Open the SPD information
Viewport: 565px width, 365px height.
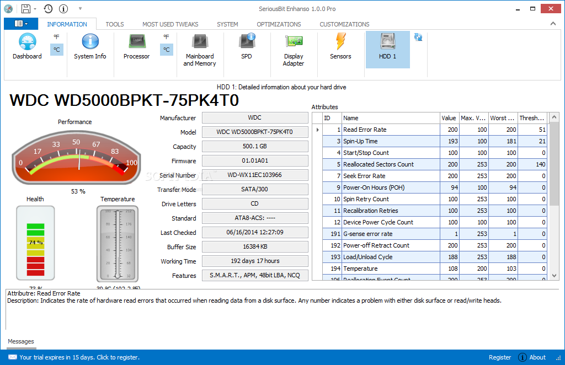tap(247, 46)
